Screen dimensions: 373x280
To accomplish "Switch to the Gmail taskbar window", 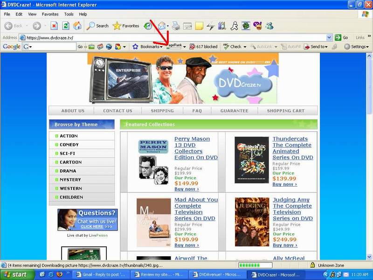I will (x=100, y=274).
